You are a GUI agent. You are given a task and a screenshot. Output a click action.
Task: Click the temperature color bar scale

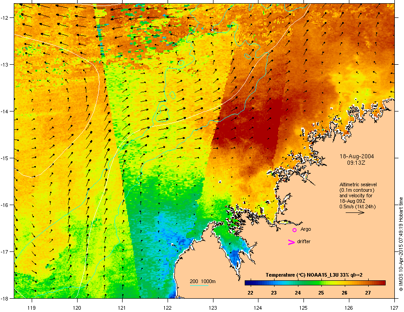point(315,283)
